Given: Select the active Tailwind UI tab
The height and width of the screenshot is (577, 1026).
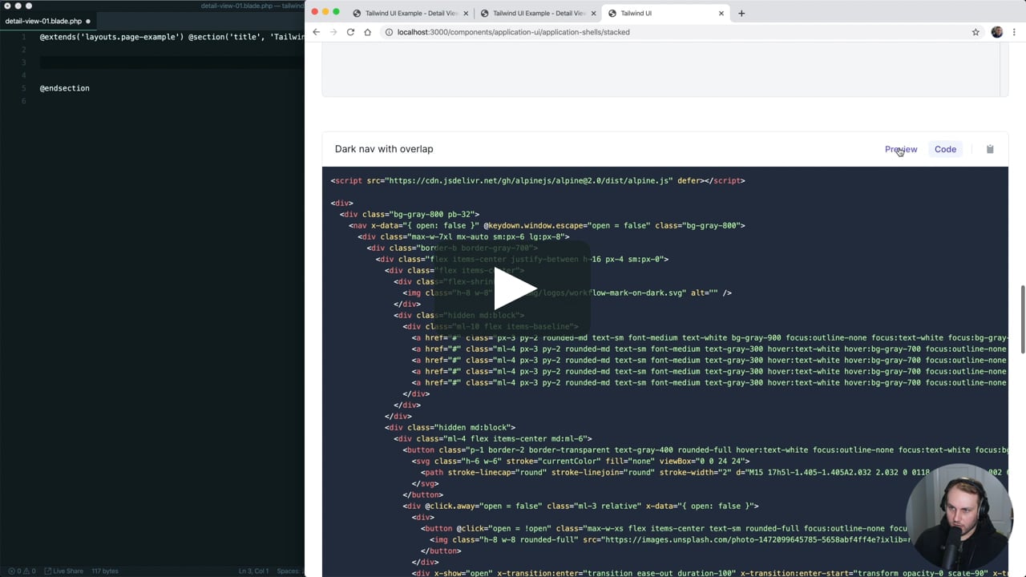Looking at the screenshot, I should pyautogui.click(x=665, y=13).
